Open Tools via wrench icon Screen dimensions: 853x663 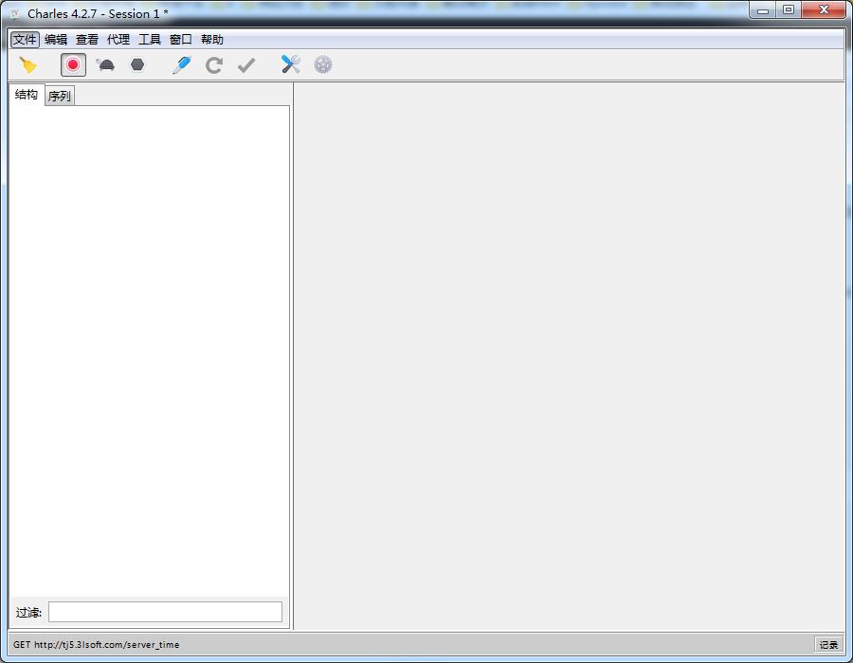click(291, 64)
